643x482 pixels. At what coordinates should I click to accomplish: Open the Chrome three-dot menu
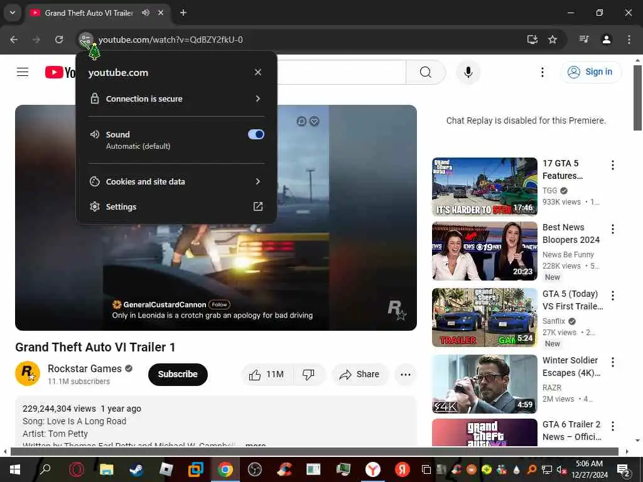[629, 40]
